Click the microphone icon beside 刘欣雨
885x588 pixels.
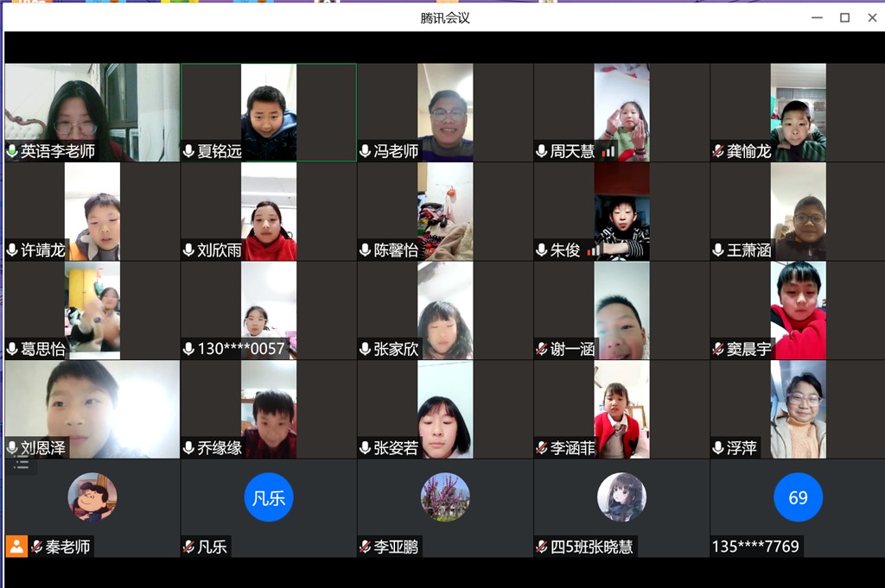coord(189,250)
